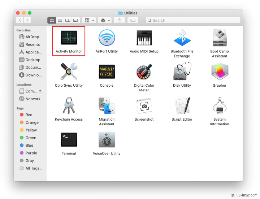This screenshot has height=199, width=260.
Task: Minimize the Utilities window
Action: (x=24, y=13)
